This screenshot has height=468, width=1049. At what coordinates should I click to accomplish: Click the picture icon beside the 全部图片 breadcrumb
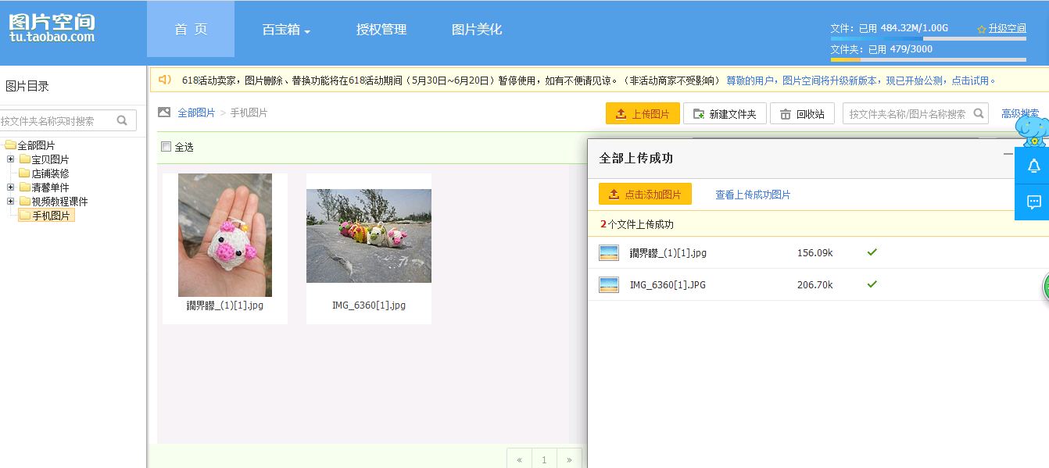[x=164, y=113]
